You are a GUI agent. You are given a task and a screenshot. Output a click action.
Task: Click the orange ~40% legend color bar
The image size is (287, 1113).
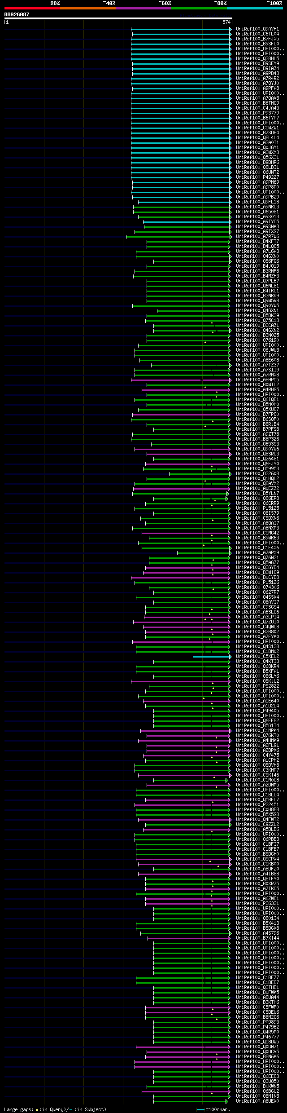(88, 8)
